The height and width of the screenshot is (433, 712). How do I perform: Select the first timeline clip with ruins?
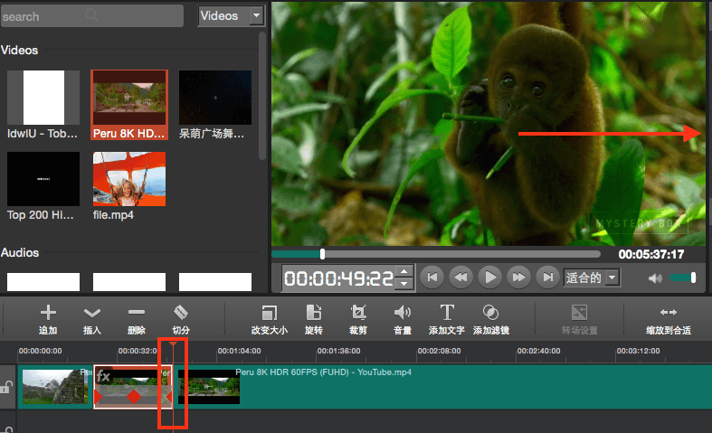point(55,387)
